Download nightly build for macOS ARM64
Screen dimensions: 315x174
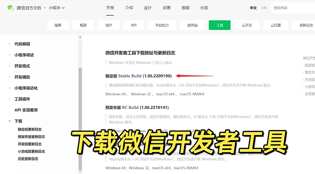click(x=186, y=168)
